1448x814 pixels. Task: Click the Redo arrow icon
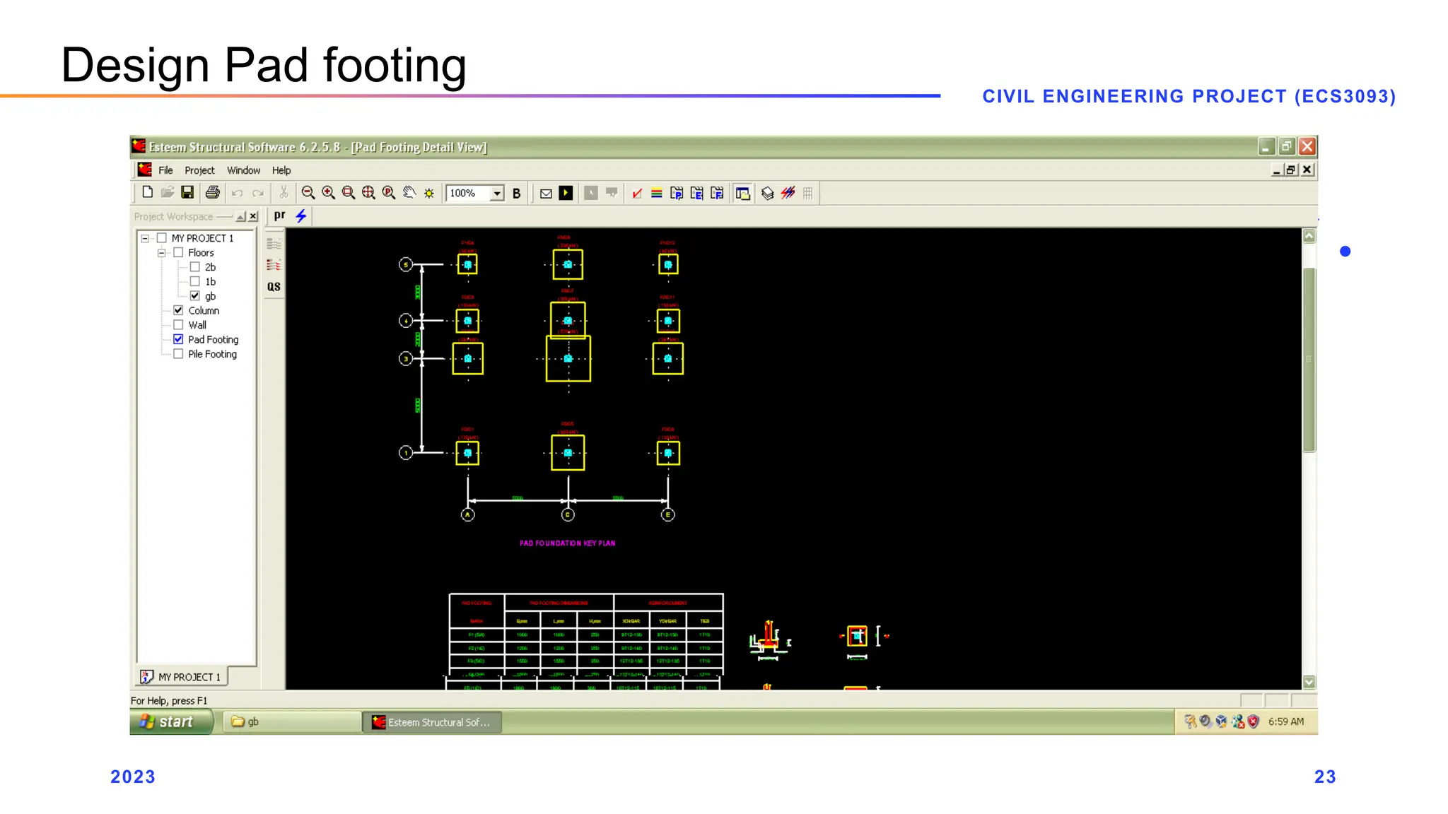pos(258,193)
